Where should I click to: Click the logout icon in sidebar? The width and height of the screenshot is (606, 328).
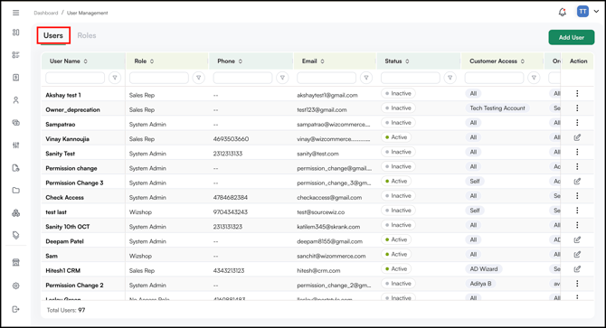click(x=16, y=309)
